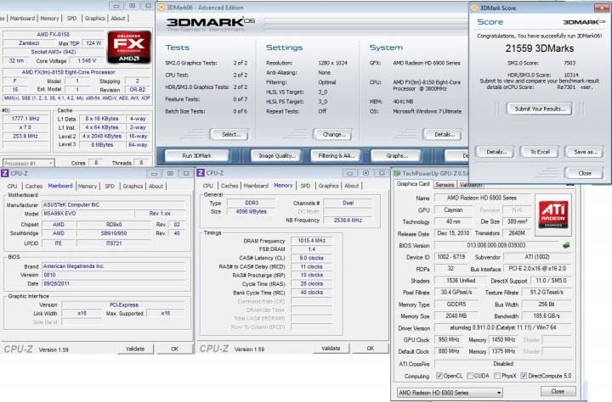This screenshot has width=612, height=402.
Task: Click the Graphs... button in 3DMark06
Action: coord(397,155)
